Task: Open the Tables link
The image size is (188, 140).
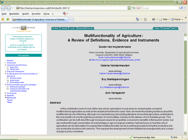Action: tap(9, 102)
